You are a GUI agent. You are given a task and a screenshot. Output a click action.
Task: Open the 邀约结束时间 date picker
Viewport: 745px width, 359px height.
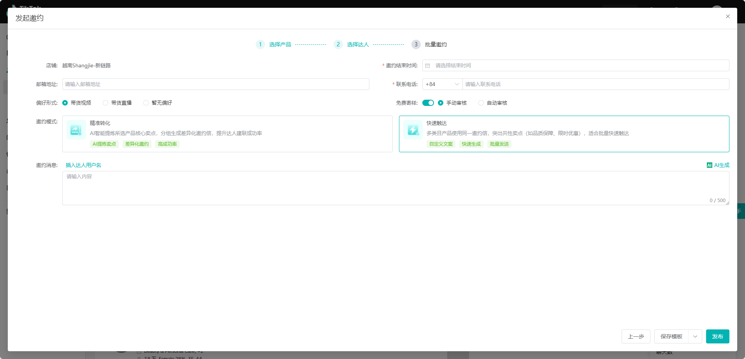576,65
